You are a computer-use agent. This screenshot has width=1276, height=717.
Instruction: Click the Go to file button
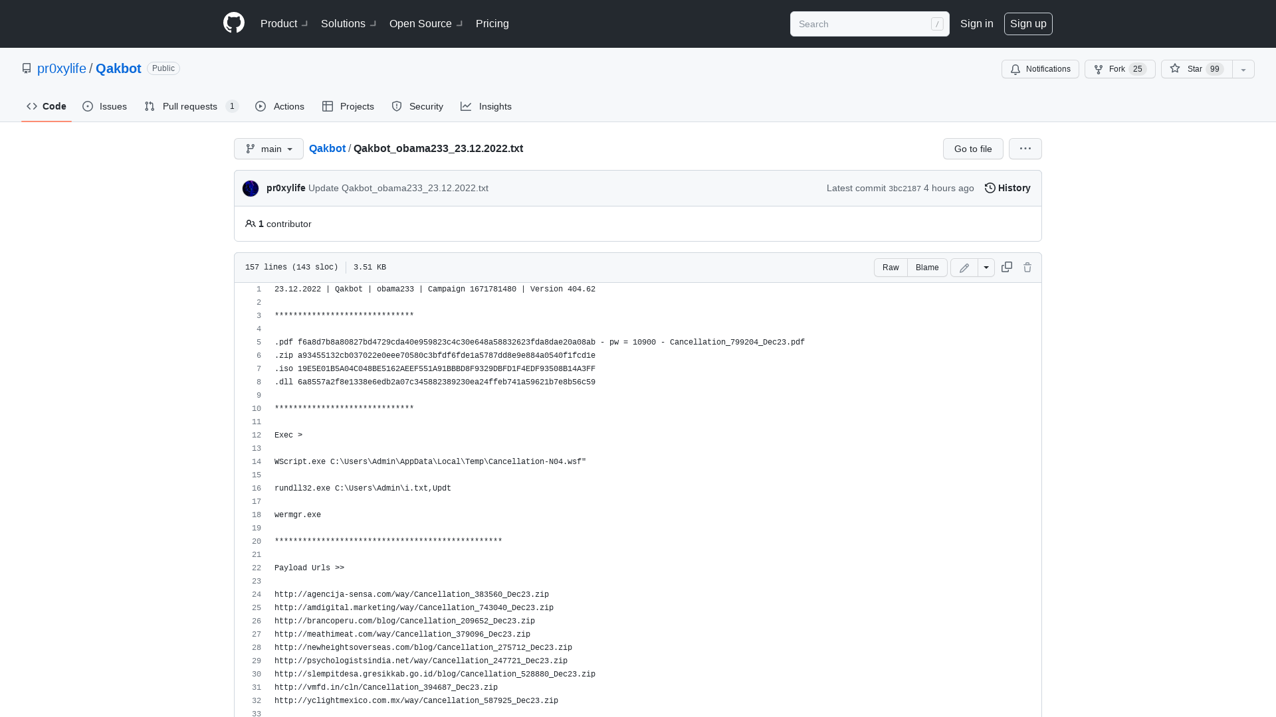click(973, 149)
